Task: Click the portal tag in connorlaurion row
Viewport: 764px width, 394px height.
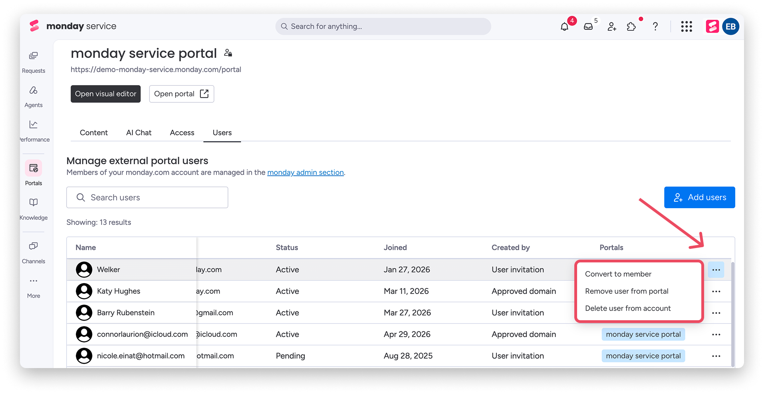Action: pyautogui.click(x=643, y=334)
